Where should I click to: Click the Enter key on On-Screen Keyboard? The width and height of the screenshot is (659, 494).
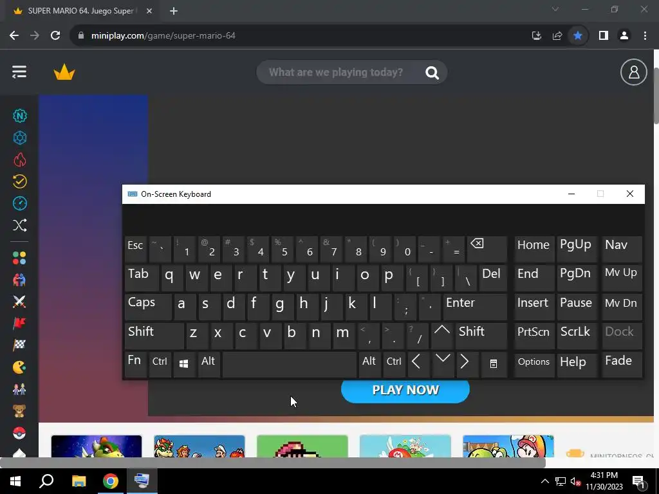pos(475,307)
